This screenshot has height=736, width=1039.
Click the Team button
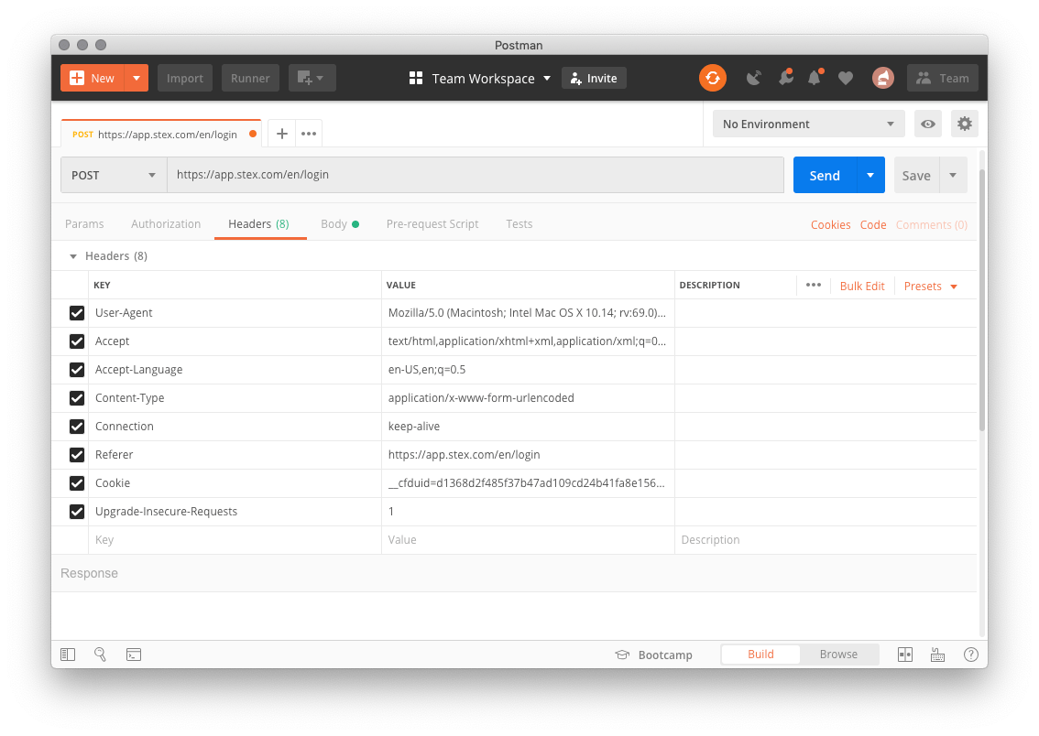[x=942, y=78]
